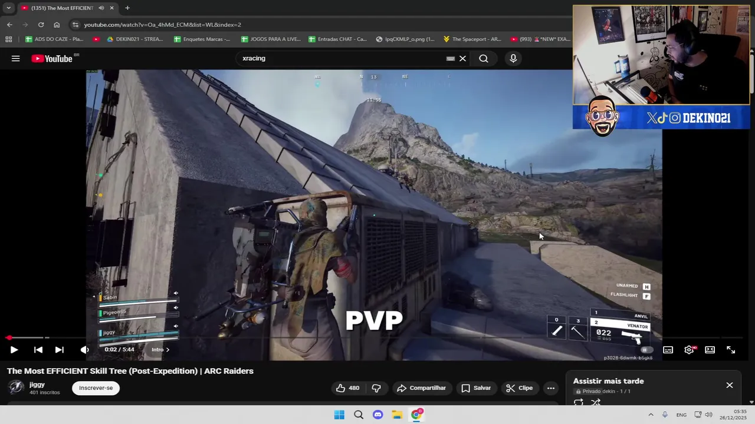Switch the player to theater mode
This screenshot has height=424, width=755.
coord(710,350)
